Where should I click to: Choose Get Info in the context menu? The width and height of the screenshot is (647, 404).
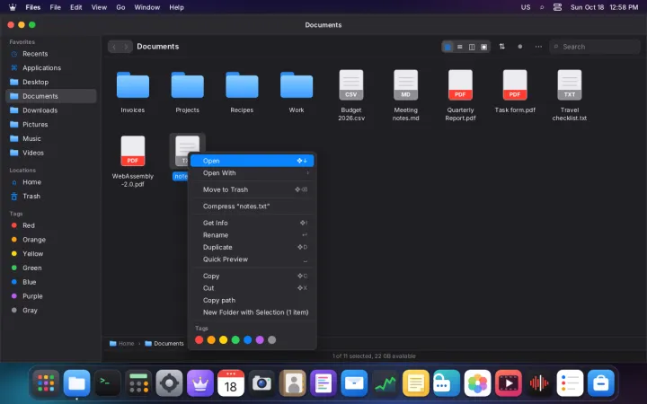pyautogui.click(x=253, y=223)
